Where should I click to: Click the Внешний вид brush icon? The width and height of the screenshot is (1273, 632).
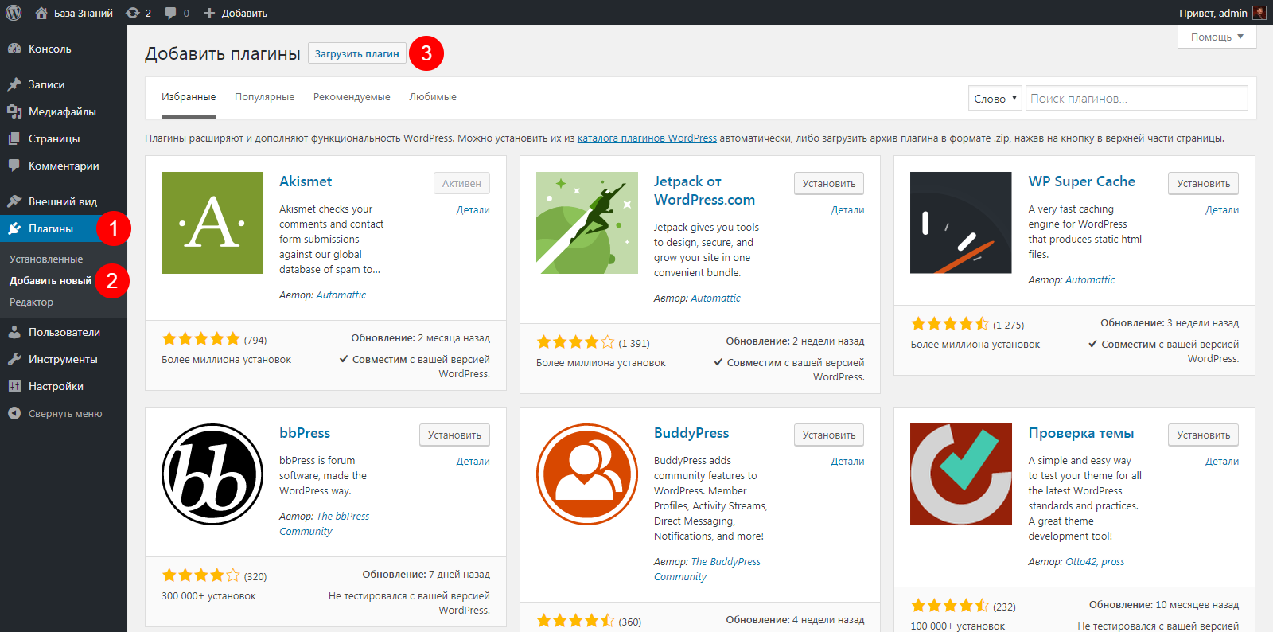click(x=14, y=201)
